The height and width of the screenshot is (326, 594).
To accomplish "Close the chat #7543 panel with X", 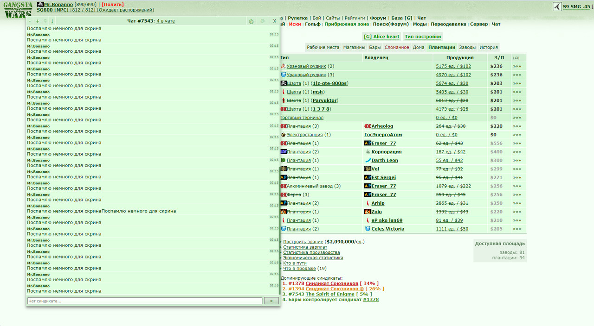I will click(x=275, y=21).
